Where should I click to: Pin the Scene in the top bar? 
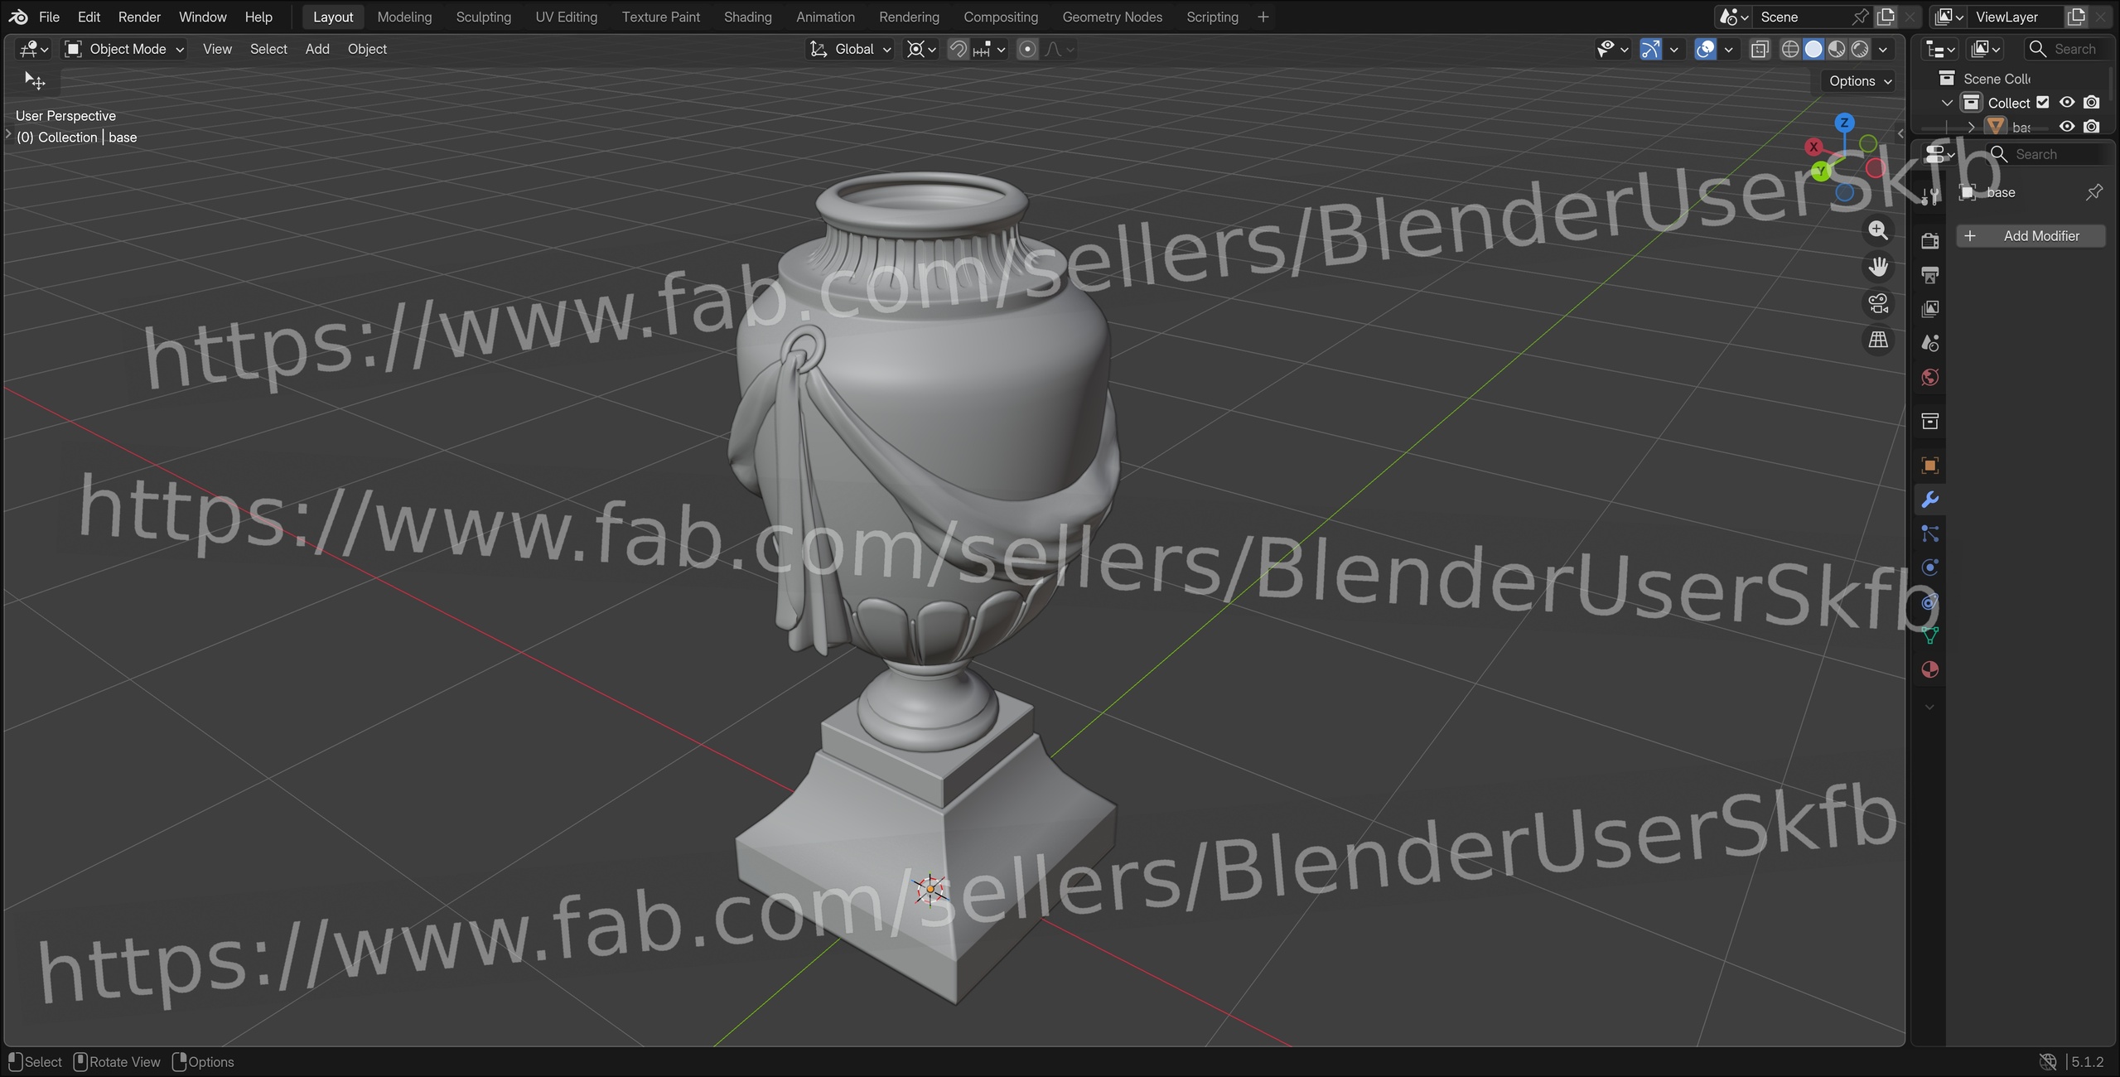pos(1860,17)
